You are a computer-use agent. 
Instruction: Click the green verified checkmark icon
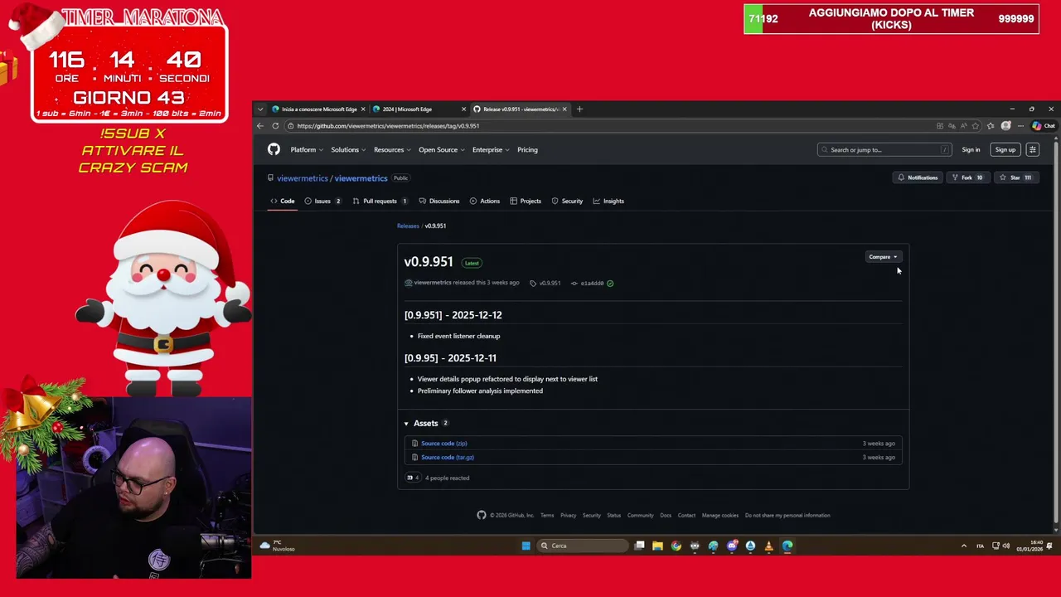[610, 284]
